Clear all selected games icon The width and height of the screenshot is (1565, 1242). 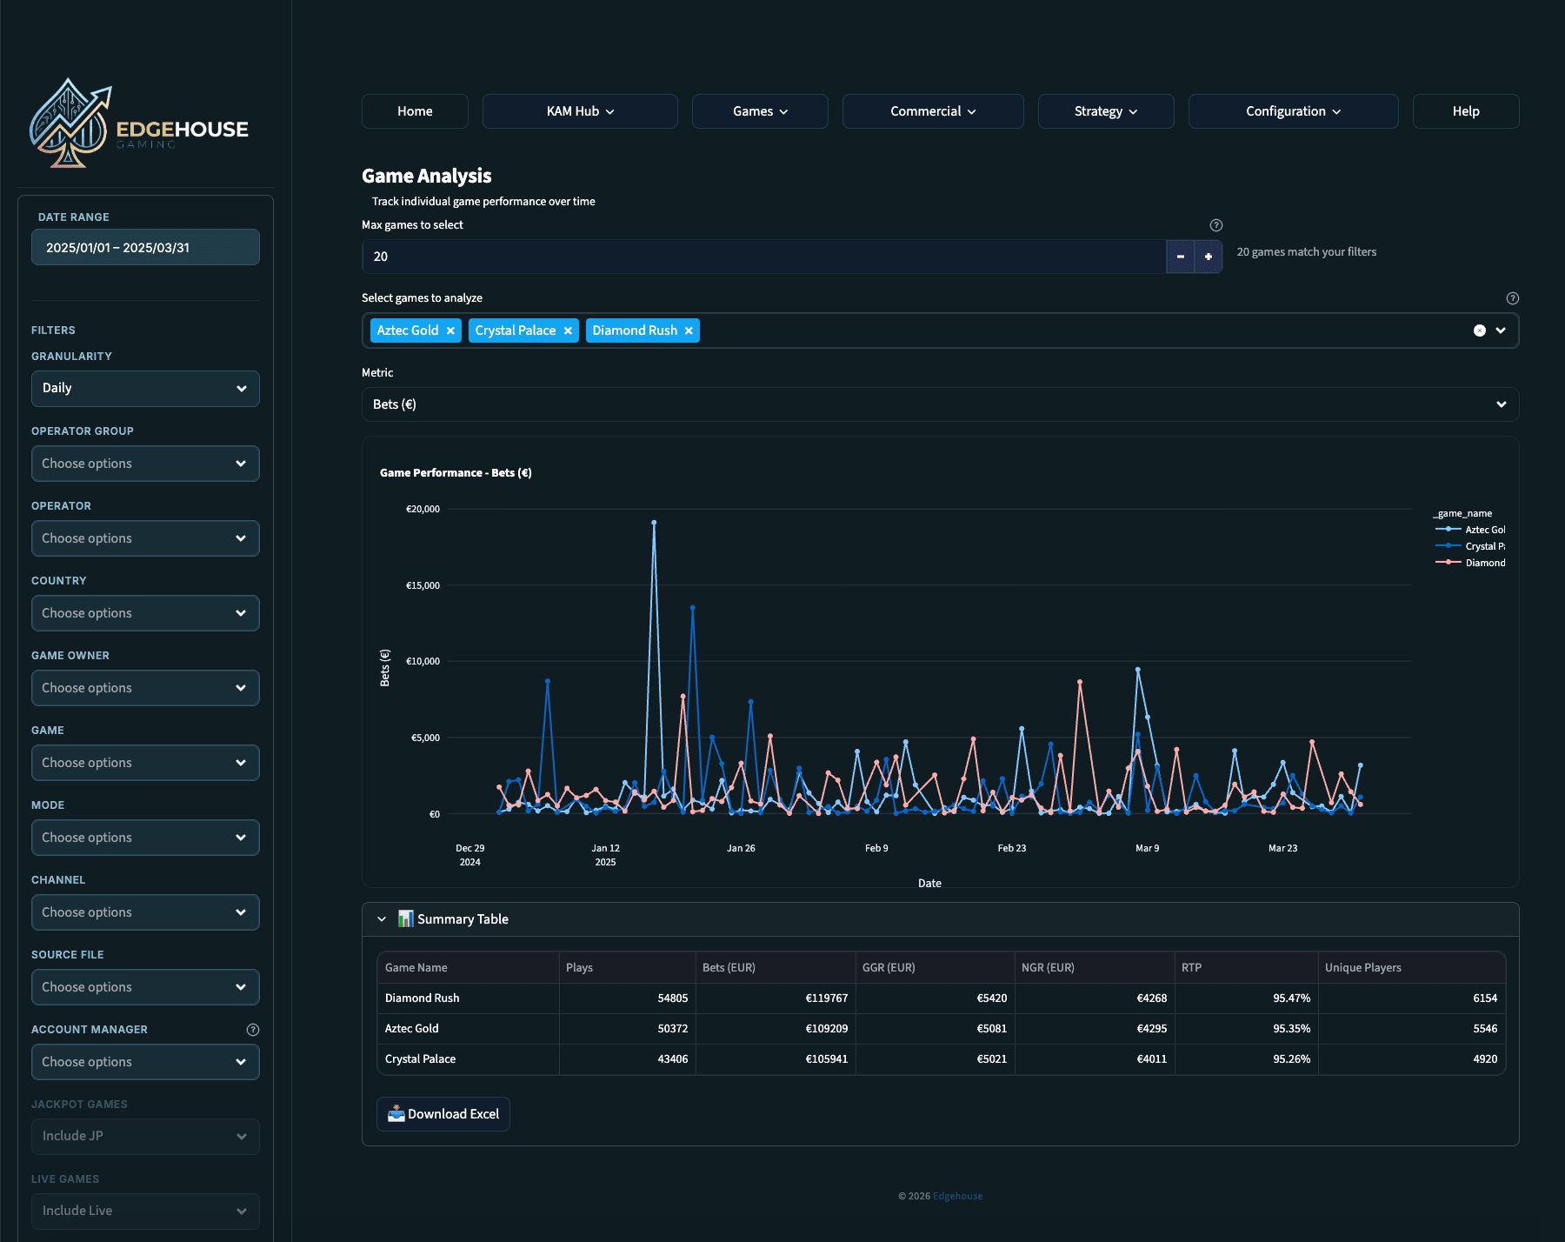pos(1479,331)
